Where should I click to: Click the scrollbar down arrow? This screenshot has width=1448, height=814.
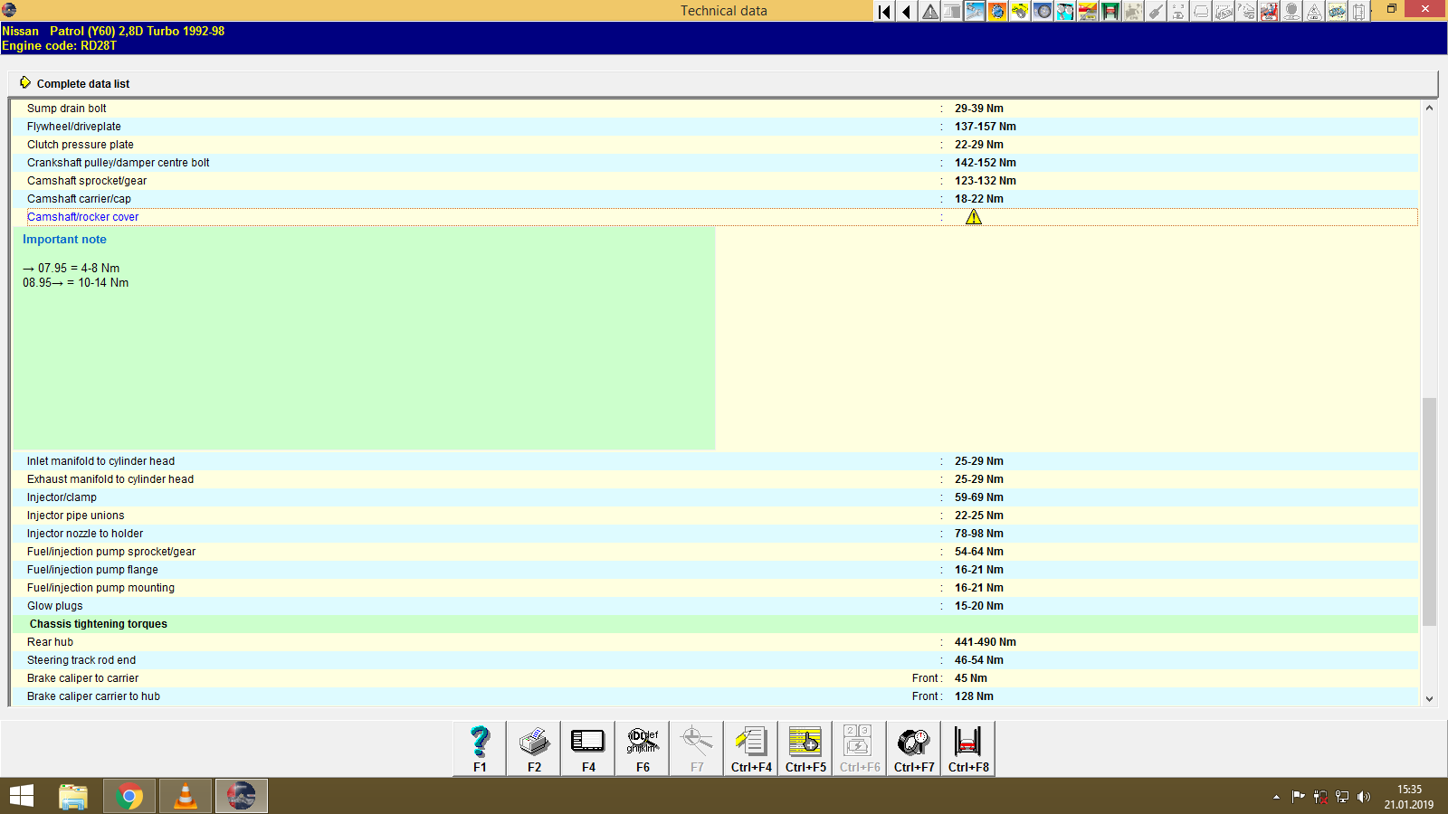tap(1431, 698)
